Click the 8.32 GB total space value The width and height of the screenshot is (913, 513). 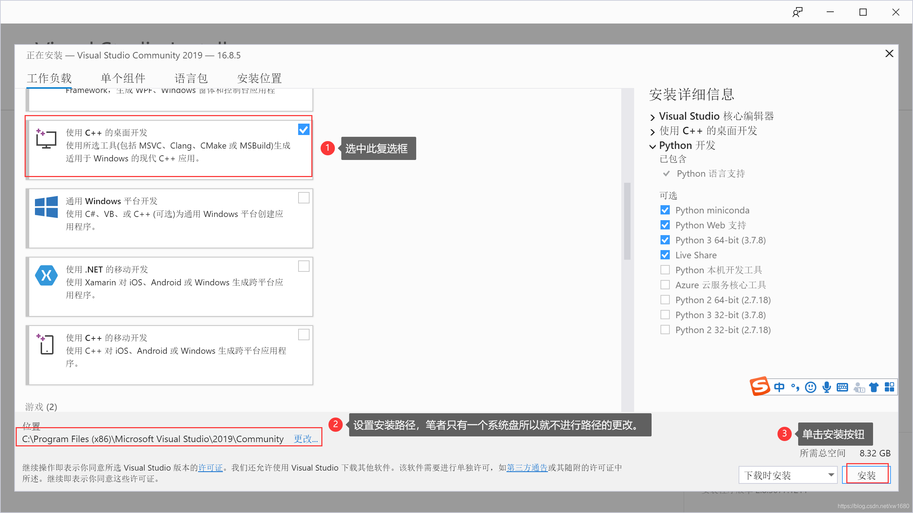(x=875, y=453)
